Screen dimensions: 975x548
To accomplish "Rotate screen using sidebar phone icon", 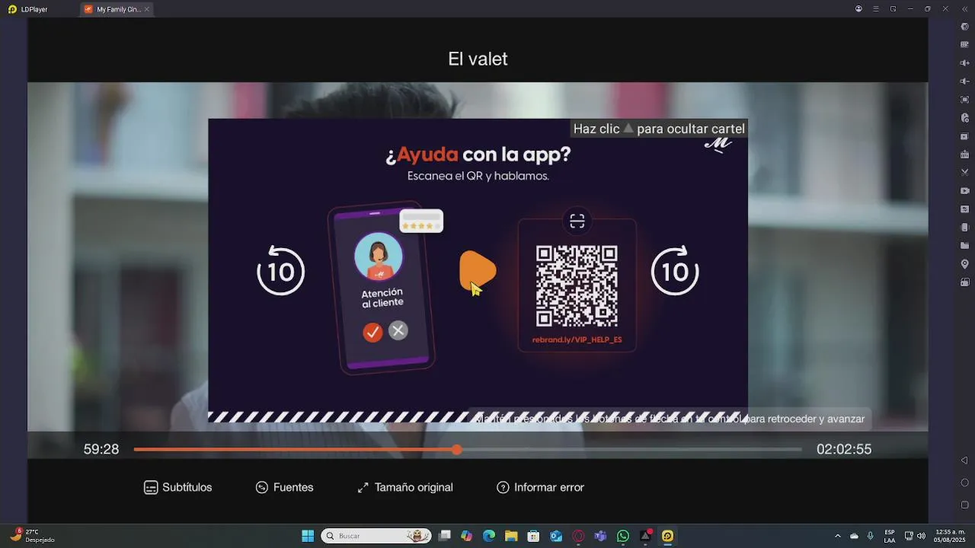I will click(964, 228).
